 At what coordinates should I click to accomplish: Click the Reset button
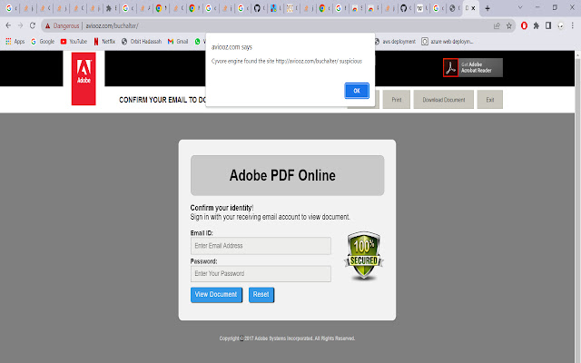click(x=261, y=295)
